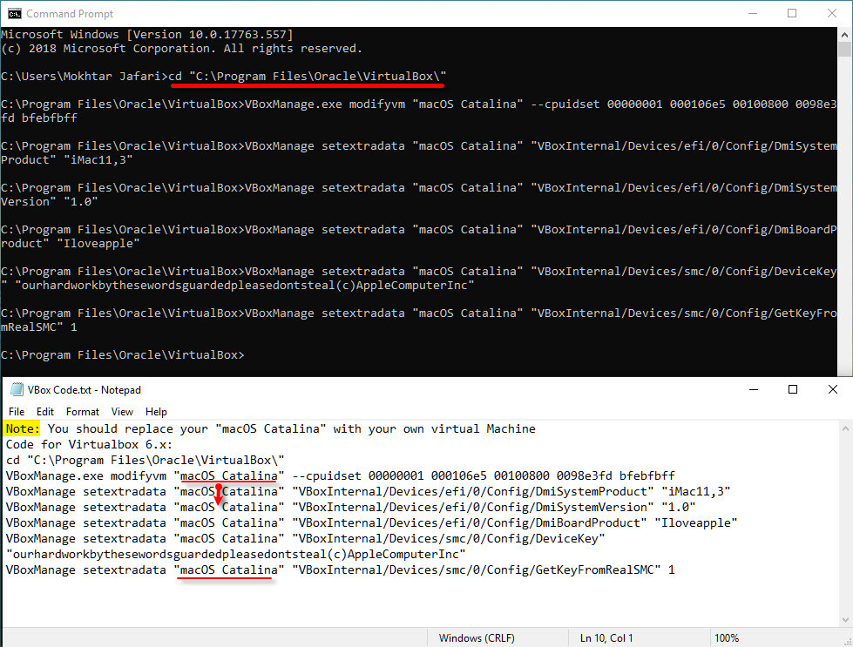Image resolution: width=853 pixels, height=647 pixels.
Task: Maximize the Notepad window
Action: pyautogui.click(x=793, y=389)
